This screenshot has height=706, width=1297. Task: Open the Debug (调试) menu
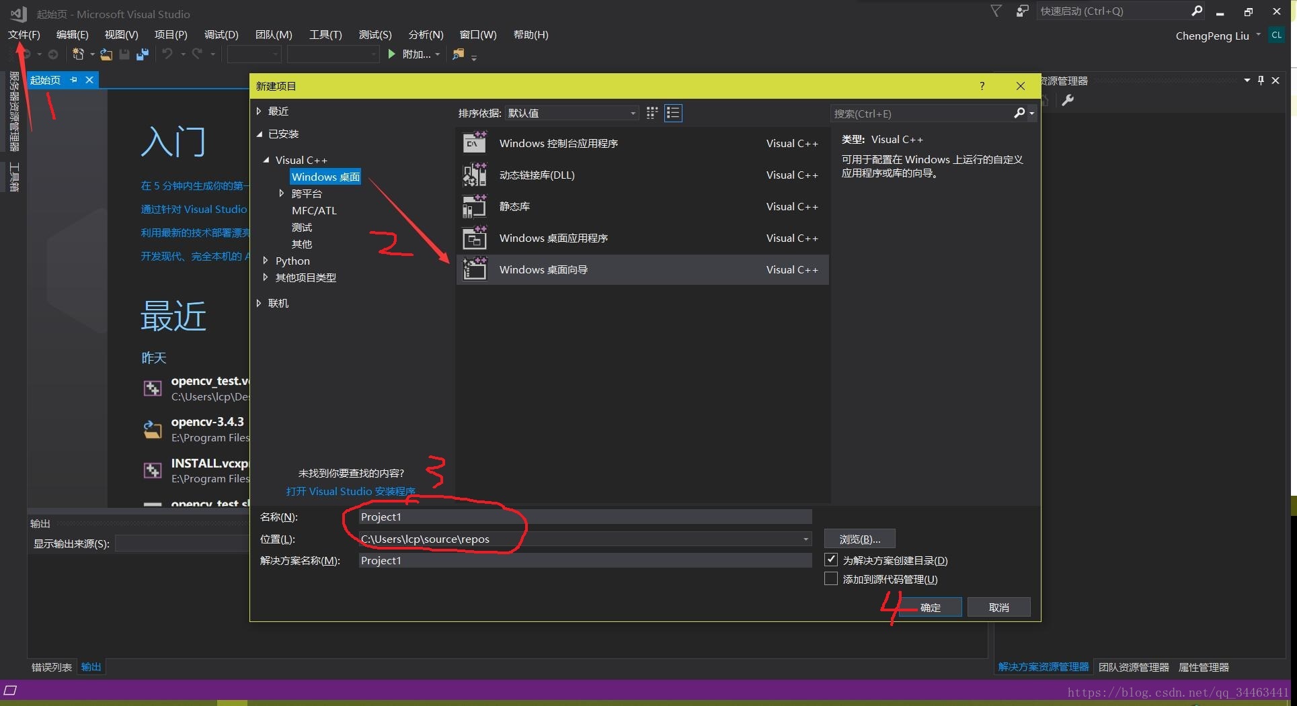(221, 34)
